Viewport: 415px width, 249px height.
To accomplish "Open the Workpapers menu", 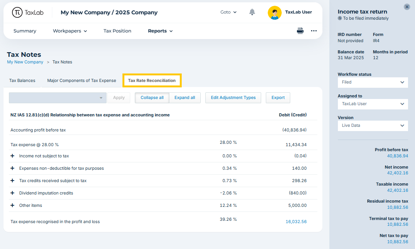I will pyautogui.click(x=70, y=31).
